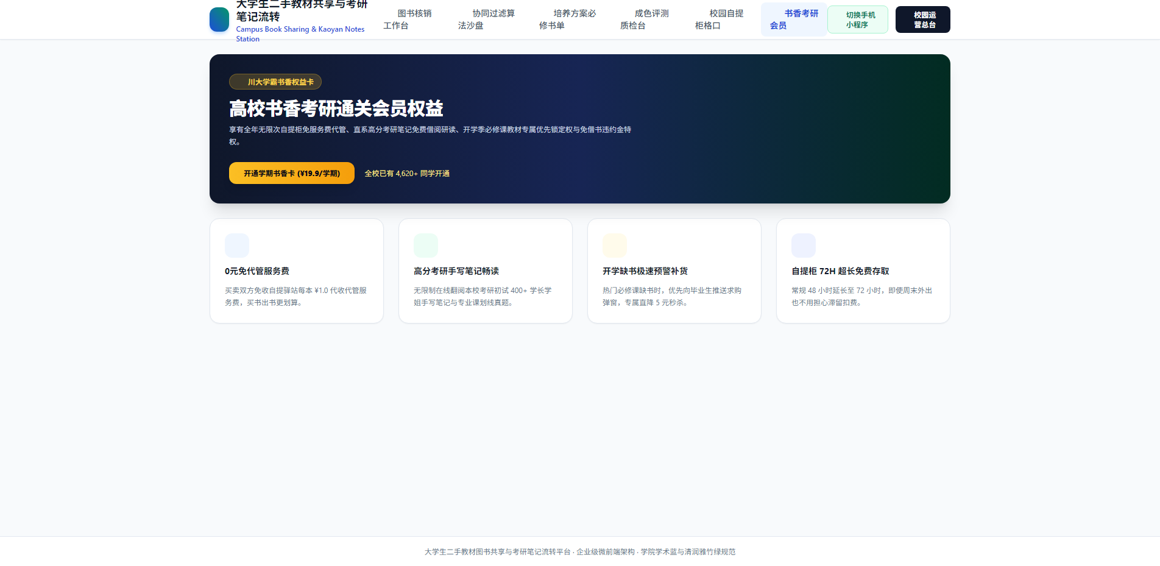Select the 校园自提柜格口 tab
This screenshot has width=1160, height=566.
point(720,19)
